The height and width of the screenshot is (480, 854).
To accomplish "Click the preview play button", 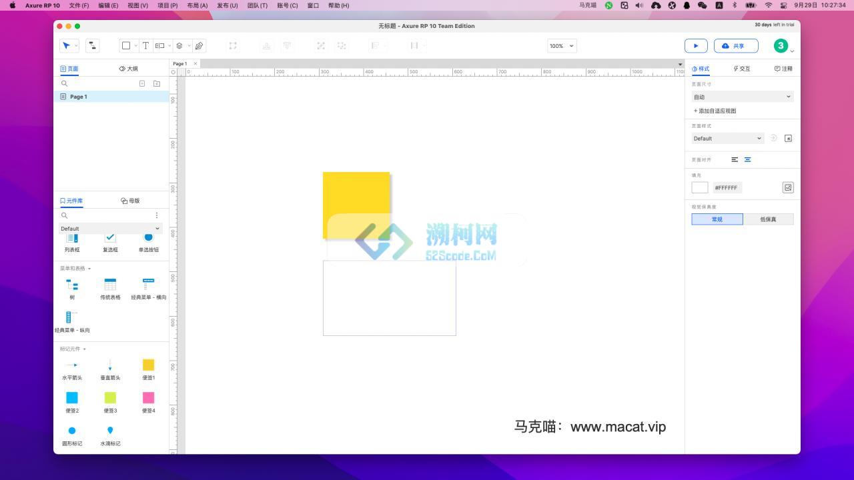I will [x=696, y=45].
